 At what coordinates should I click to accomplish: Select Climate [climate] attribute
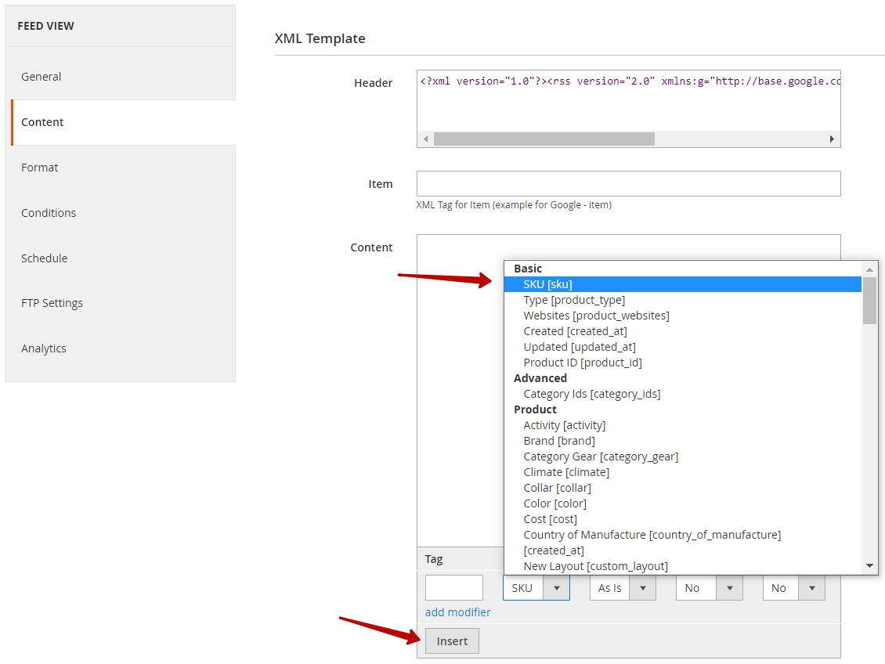(x=682, y=472)
